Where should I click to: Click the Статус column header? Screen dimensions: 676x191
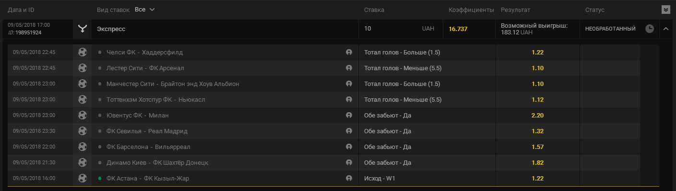click(594, 10)
